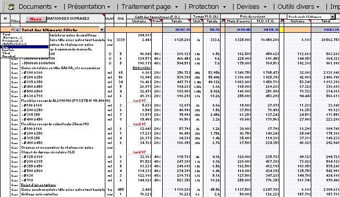Open the Outils divers menu
The image size is (340, 197).
298,7
